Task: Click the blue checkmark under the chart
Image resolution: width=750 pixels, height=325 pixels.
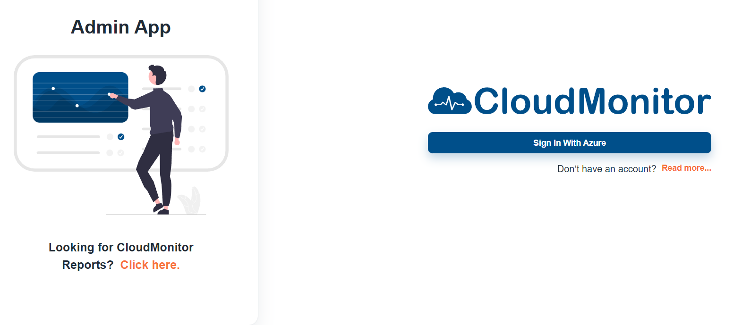Action: point(121,137)
